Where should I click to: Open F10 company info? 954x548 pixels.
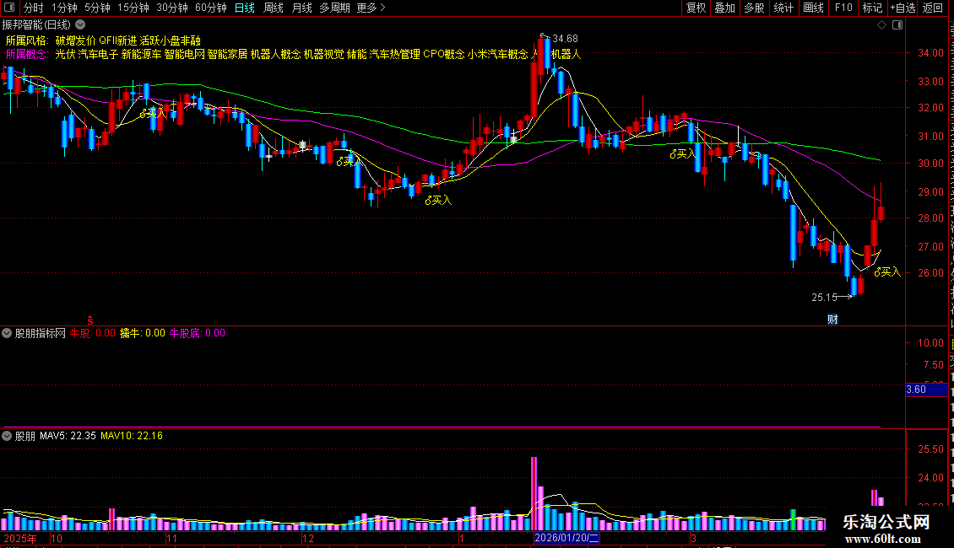843,8
